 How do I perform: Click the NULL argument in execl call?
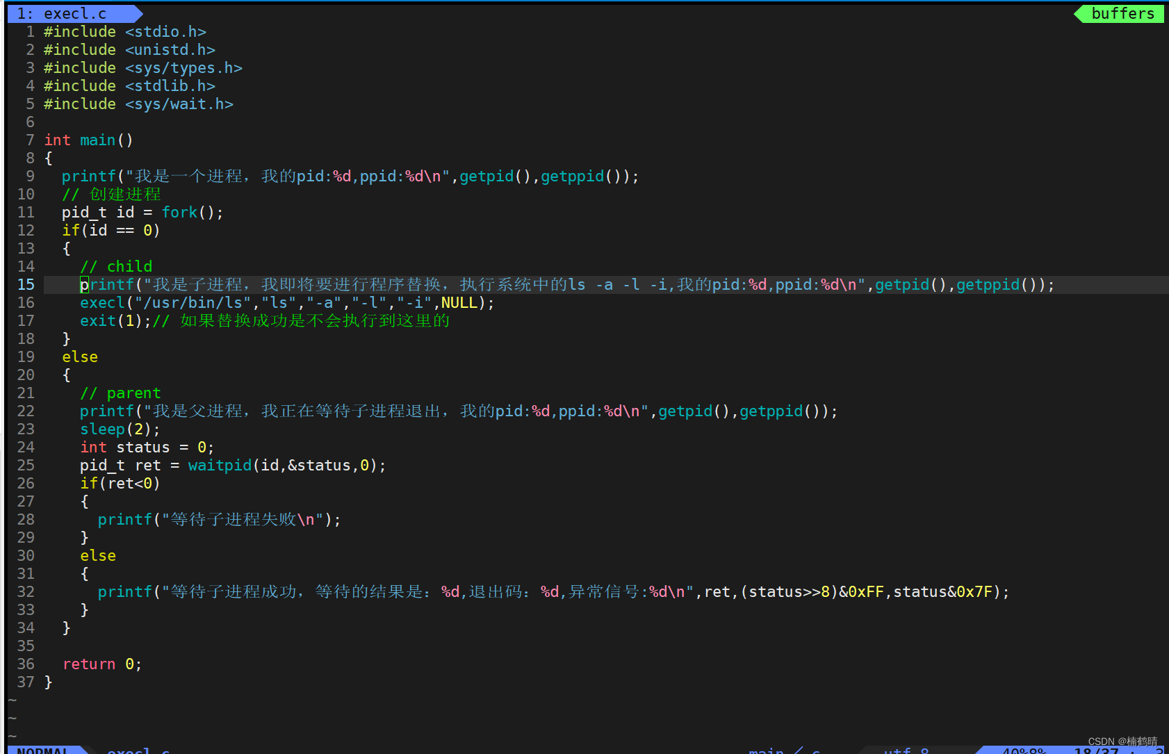click(x=459, y=303)
